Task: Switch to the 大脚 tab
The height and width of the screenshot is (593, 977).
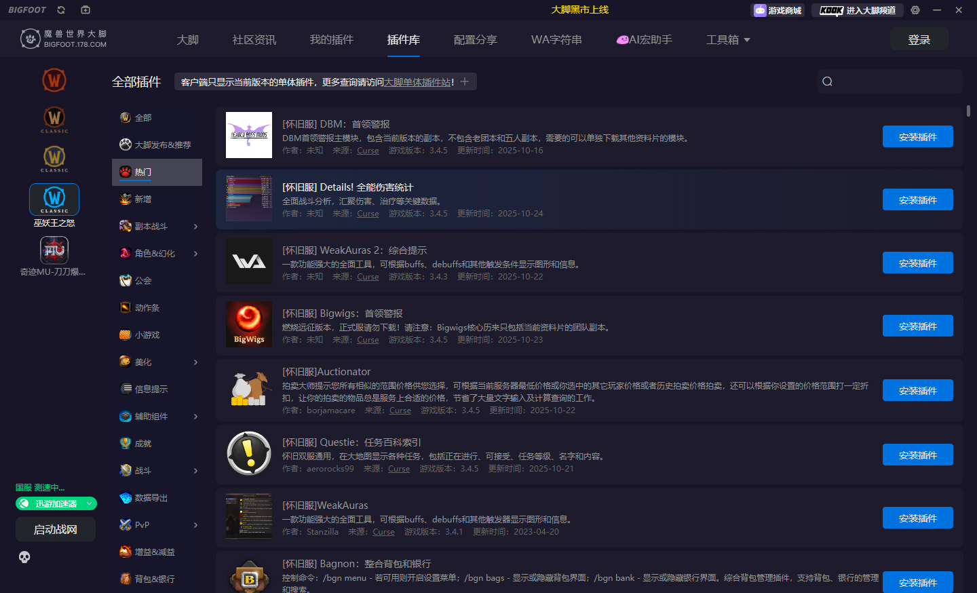Action: pyautogui.click(x=188, y=40)
